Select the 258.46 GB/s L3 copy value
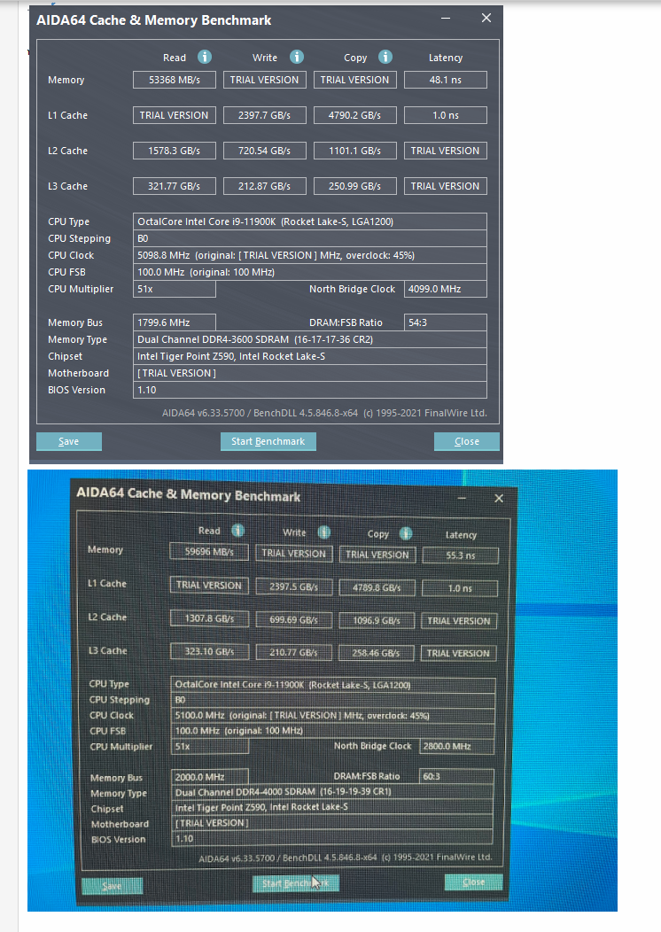661x932 pixels. point(377,653)
